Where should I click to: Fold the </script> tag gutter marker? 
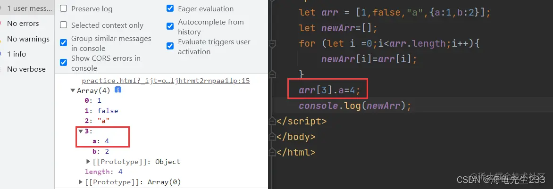point(272,121)
